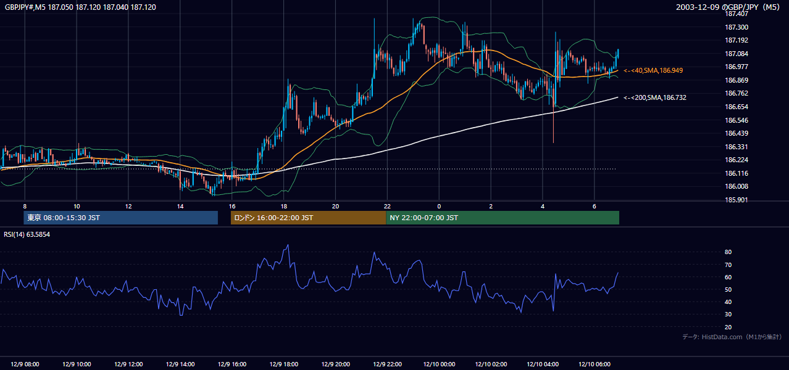Click price axis label 186.439
This screenshot has width=789, height=370.
point(737,133)
